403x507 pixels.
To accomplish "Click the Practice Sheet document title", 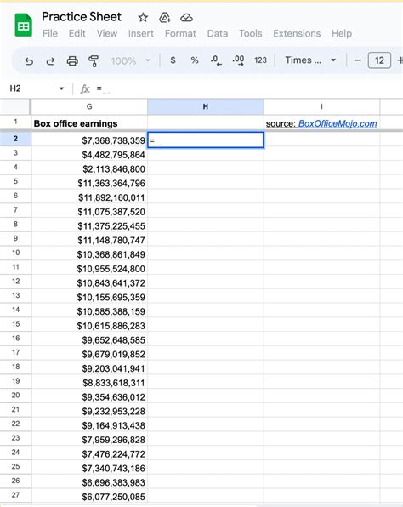I will [x=82, y=17].
